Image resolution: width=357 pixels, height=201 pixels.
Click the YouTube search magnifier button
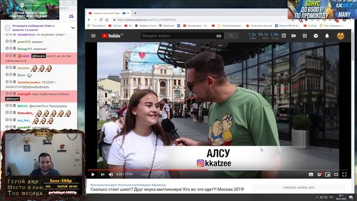[231, 36]
